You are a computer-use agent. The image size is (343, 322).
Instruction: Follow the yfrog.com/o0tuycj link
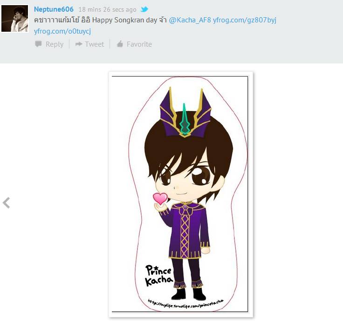62,31
